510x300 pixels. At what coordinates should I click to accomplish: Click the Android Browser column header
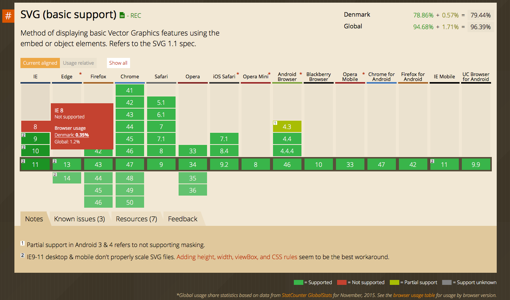coord(287,77)
